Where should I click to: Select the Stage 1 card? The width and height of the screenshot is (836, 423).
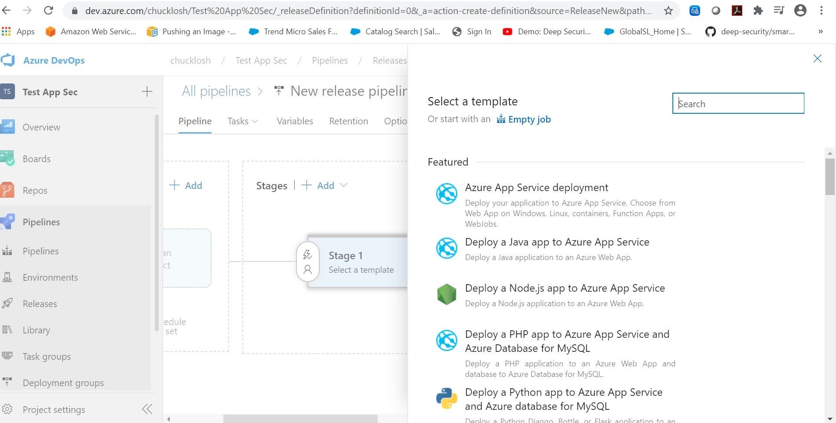[358, 262]
